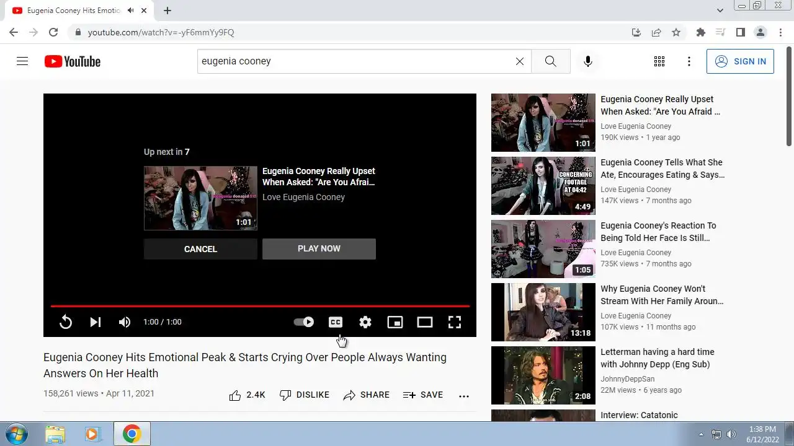Click the taskbar clock showing 1:38 PM

[762, 434]
